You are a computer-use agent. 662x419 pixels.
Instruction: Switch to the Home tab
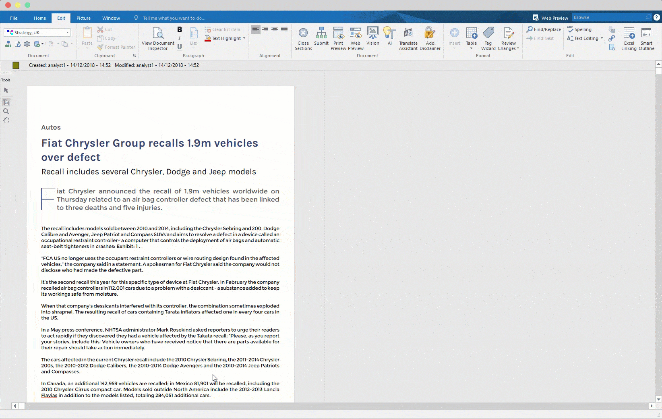tap(40, 18)
